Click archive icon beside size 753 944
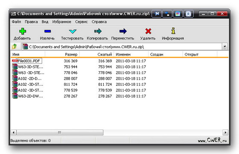The width and height of the screenshot is (239, 154). pyautogui.click(x=15, y=67)
